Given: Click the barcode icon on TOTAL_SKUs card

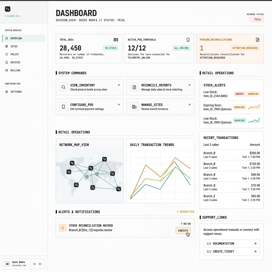Looking at the screenshot, I should (116, 40).
